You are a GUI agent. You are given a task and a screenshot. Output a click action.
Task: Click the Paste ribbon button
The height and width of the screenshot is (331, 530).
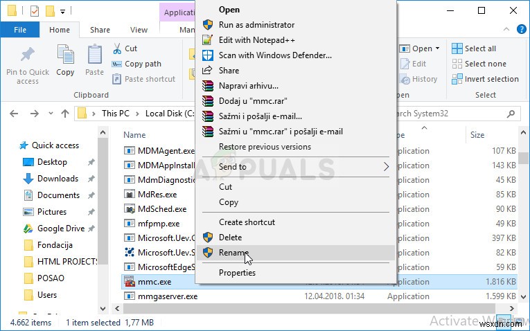95,60
